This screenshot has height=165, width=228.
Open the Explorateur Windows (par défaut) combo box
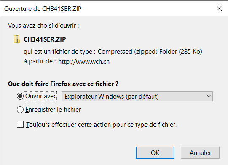(137, 96)
